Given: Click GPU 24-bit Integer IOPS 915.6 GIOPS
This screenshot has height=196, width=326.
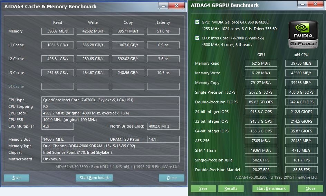Looking at the screenshot, I should click(261, 112).
